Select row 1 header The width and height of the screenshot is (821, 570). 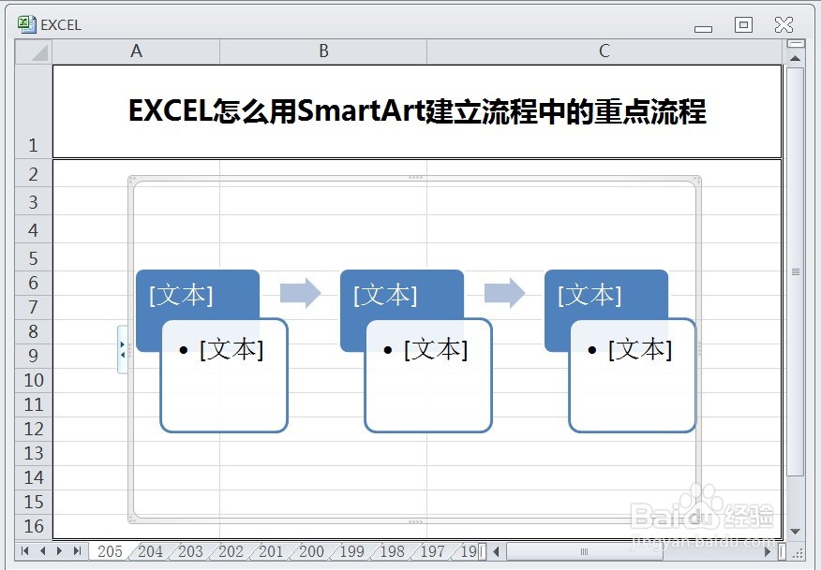coord(34,110)
